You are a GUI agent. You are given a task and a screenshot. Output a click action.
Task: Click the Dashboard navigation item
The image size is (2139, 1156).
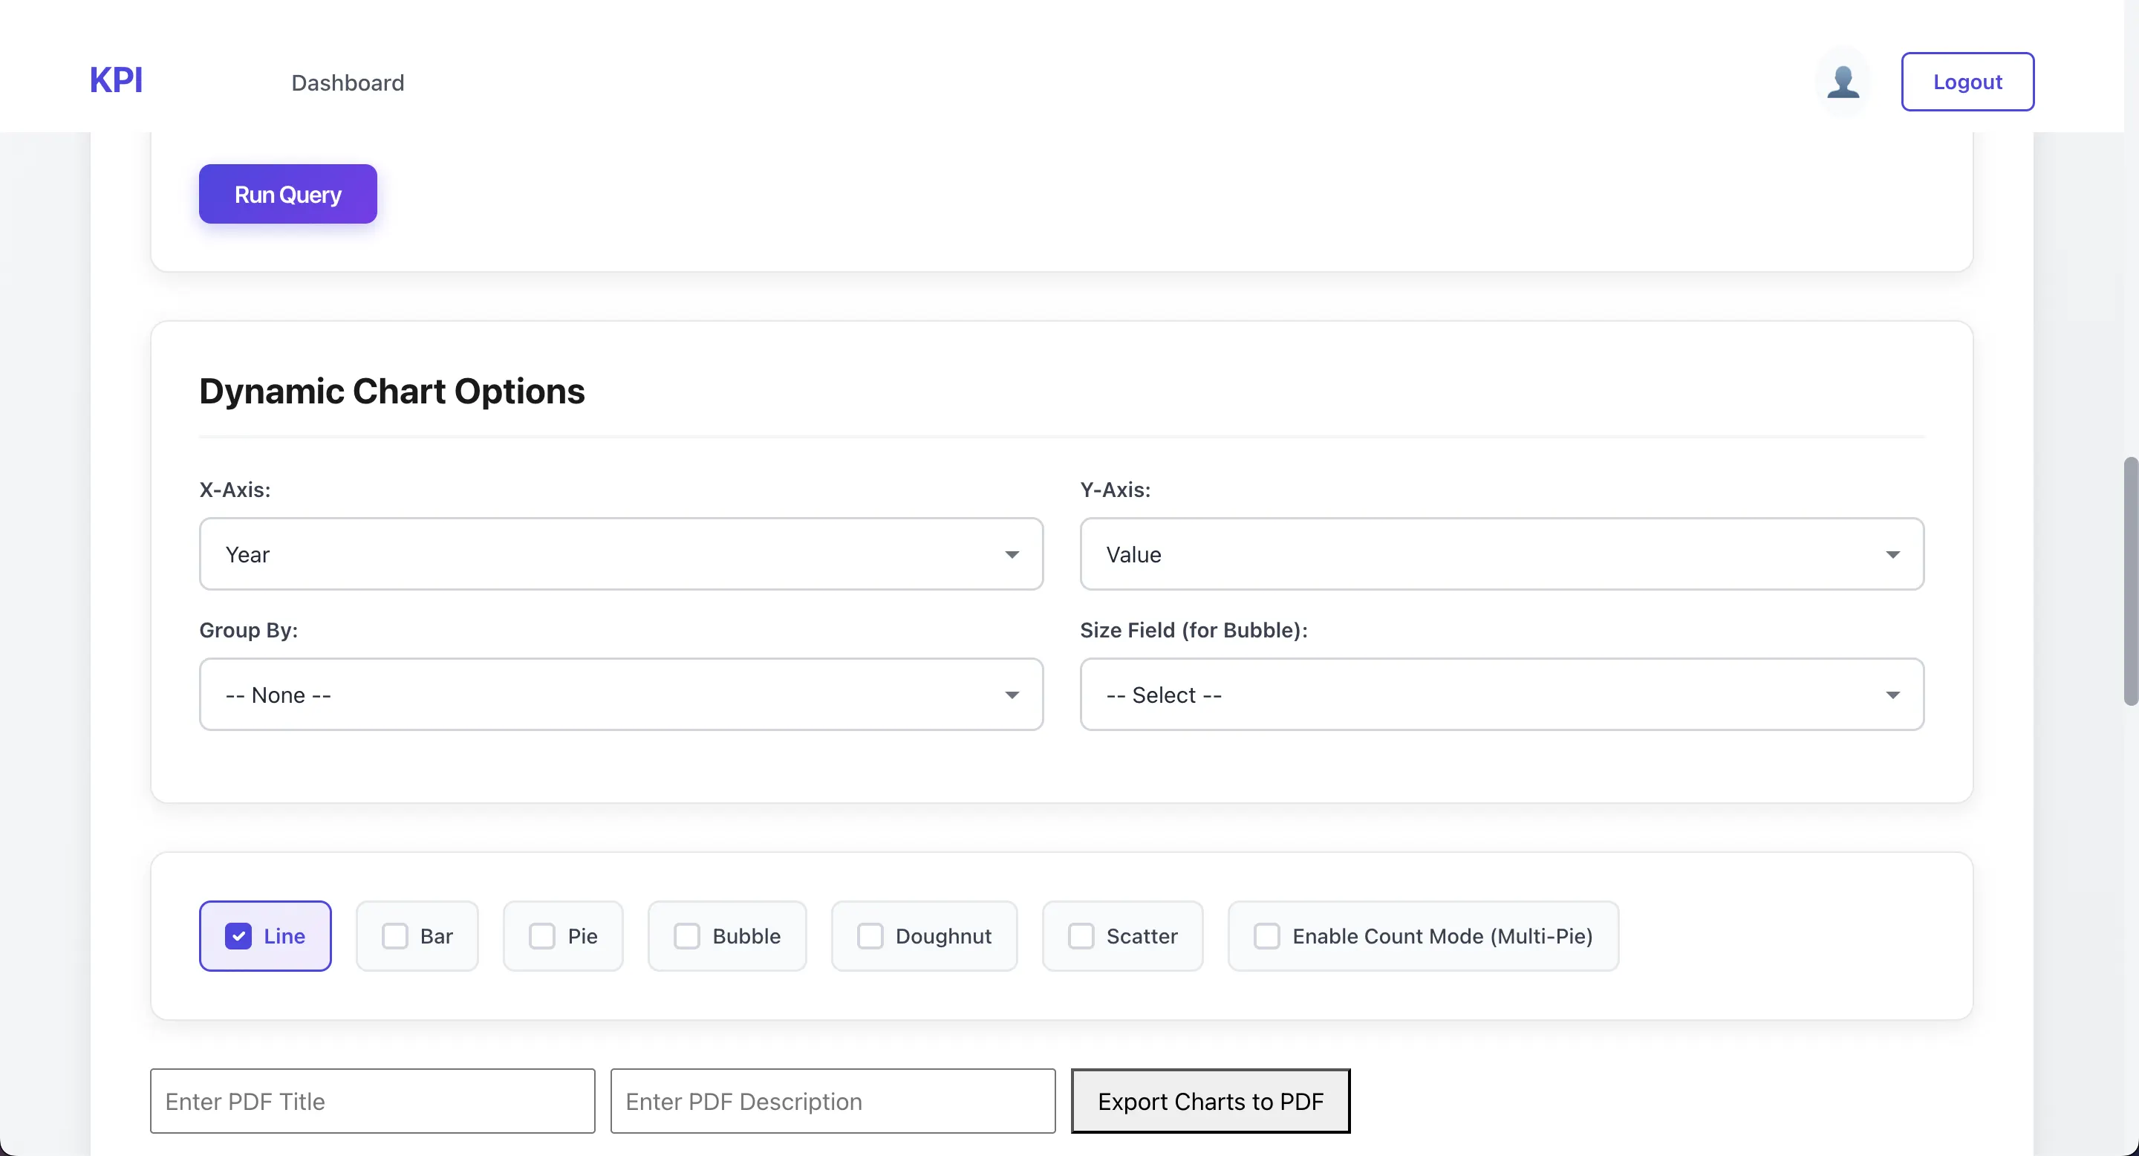click(x=348, y=82)
